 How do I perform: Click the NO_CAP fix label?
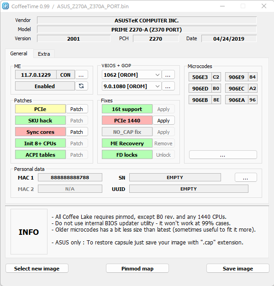(127, 132)
